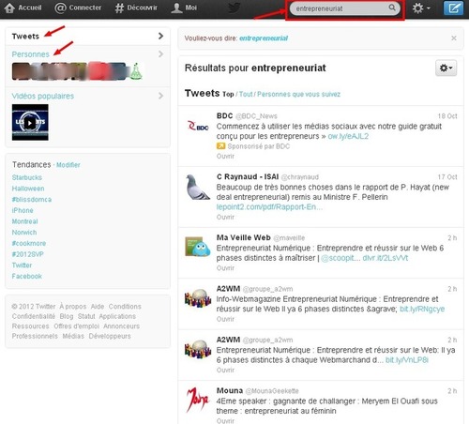Select Tweets in the left panel
469x424 pixels.
25,37
